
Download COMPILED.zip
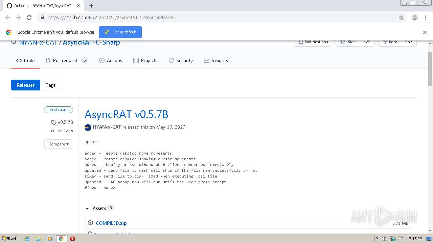pos(111,223)
